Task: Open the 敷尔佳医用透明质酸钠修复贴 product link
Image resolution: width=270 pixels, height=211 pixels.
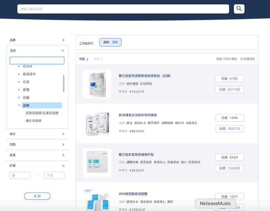Action: point(145,76)
